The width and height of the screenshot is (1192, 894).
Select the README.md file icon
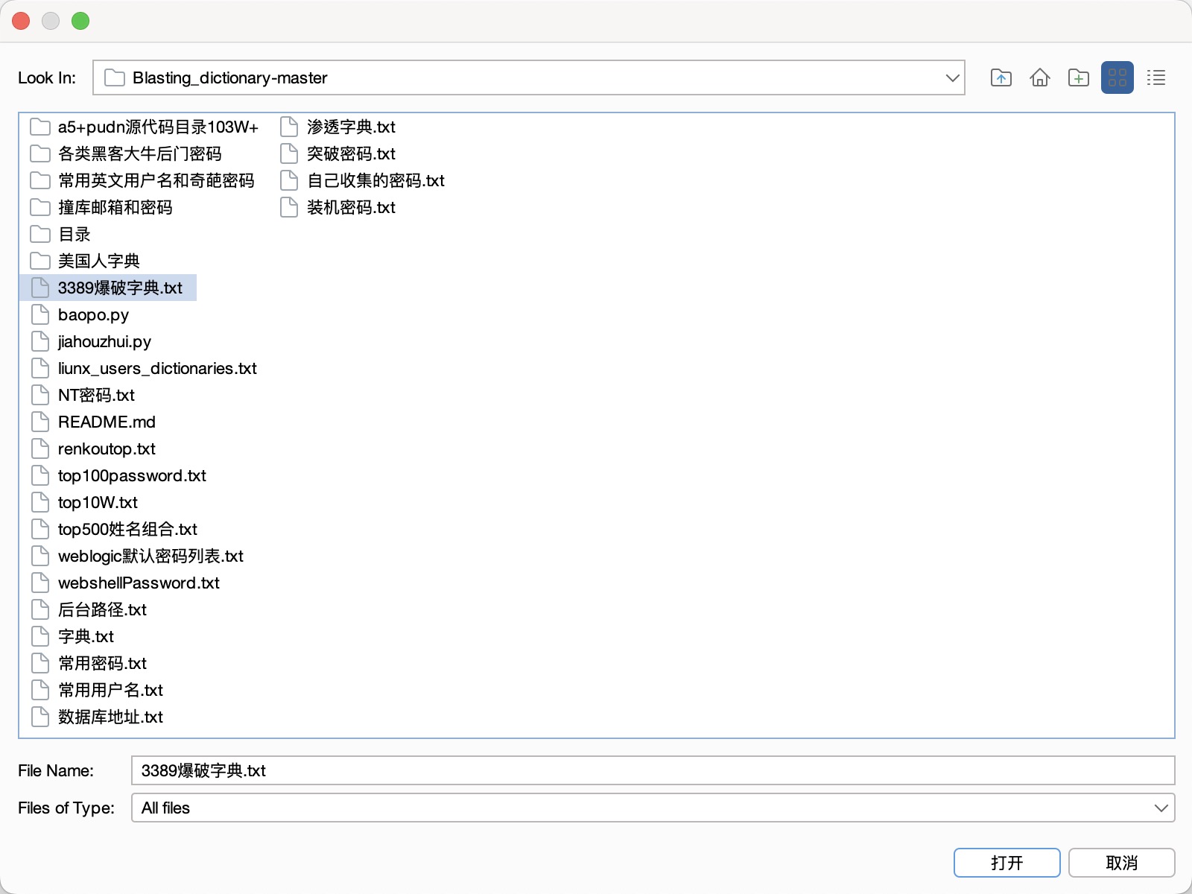coord(40,422)
